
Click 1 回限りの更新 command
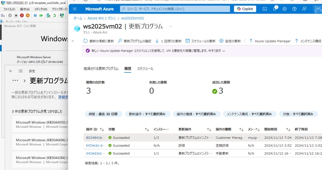pos(168,41)
